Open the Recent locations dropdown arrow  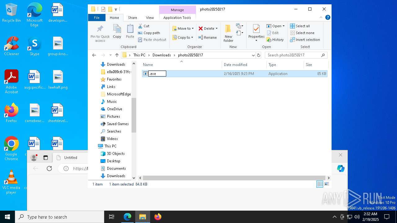(110, 55)
